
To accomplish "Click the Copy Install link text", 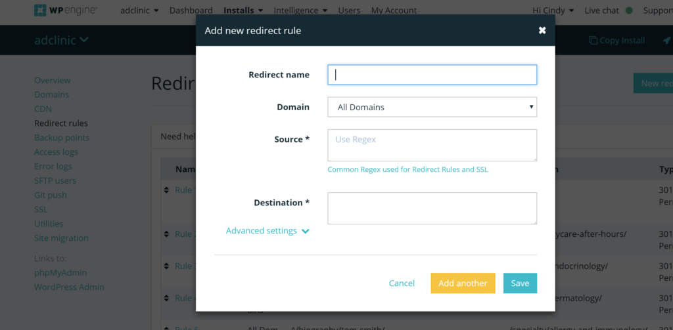I will (622, 40).
